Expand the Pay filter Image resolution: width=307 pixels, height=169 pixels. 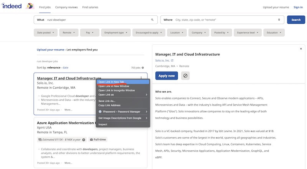[x=90, y=32]
